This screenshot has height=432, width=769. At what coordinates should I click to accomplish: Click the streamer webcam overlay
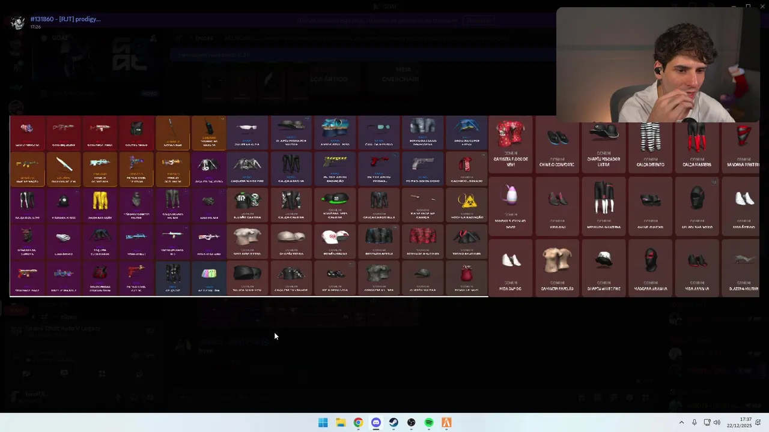coord(658,65)
